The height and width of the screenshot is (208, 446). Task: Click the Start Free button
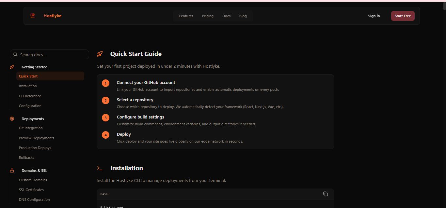tap(403, 16)
